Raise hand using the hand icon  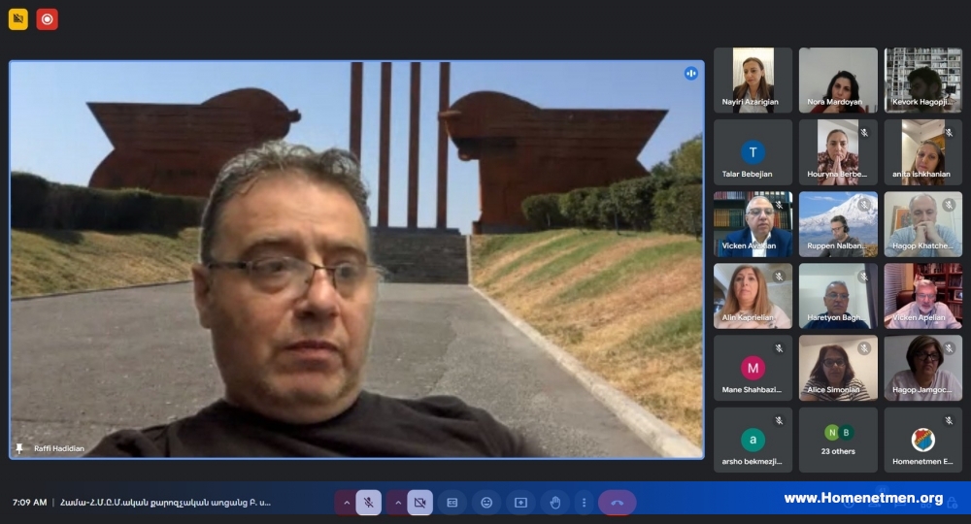point(555,503)
